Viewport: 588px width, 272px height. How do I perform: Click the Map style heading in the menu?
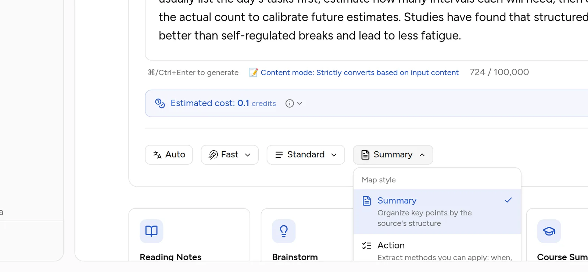pos(379,180)
